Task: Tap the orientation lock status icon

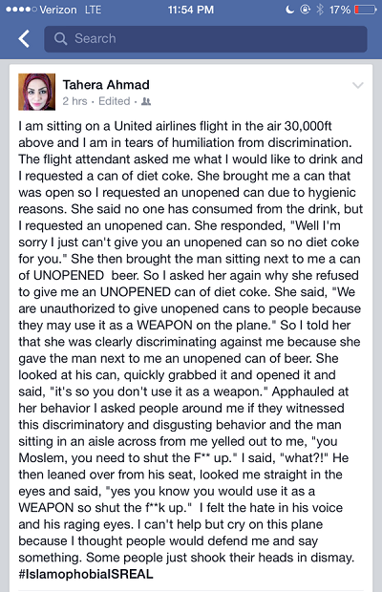Action: pyautogui.click(x=305, y=10)
